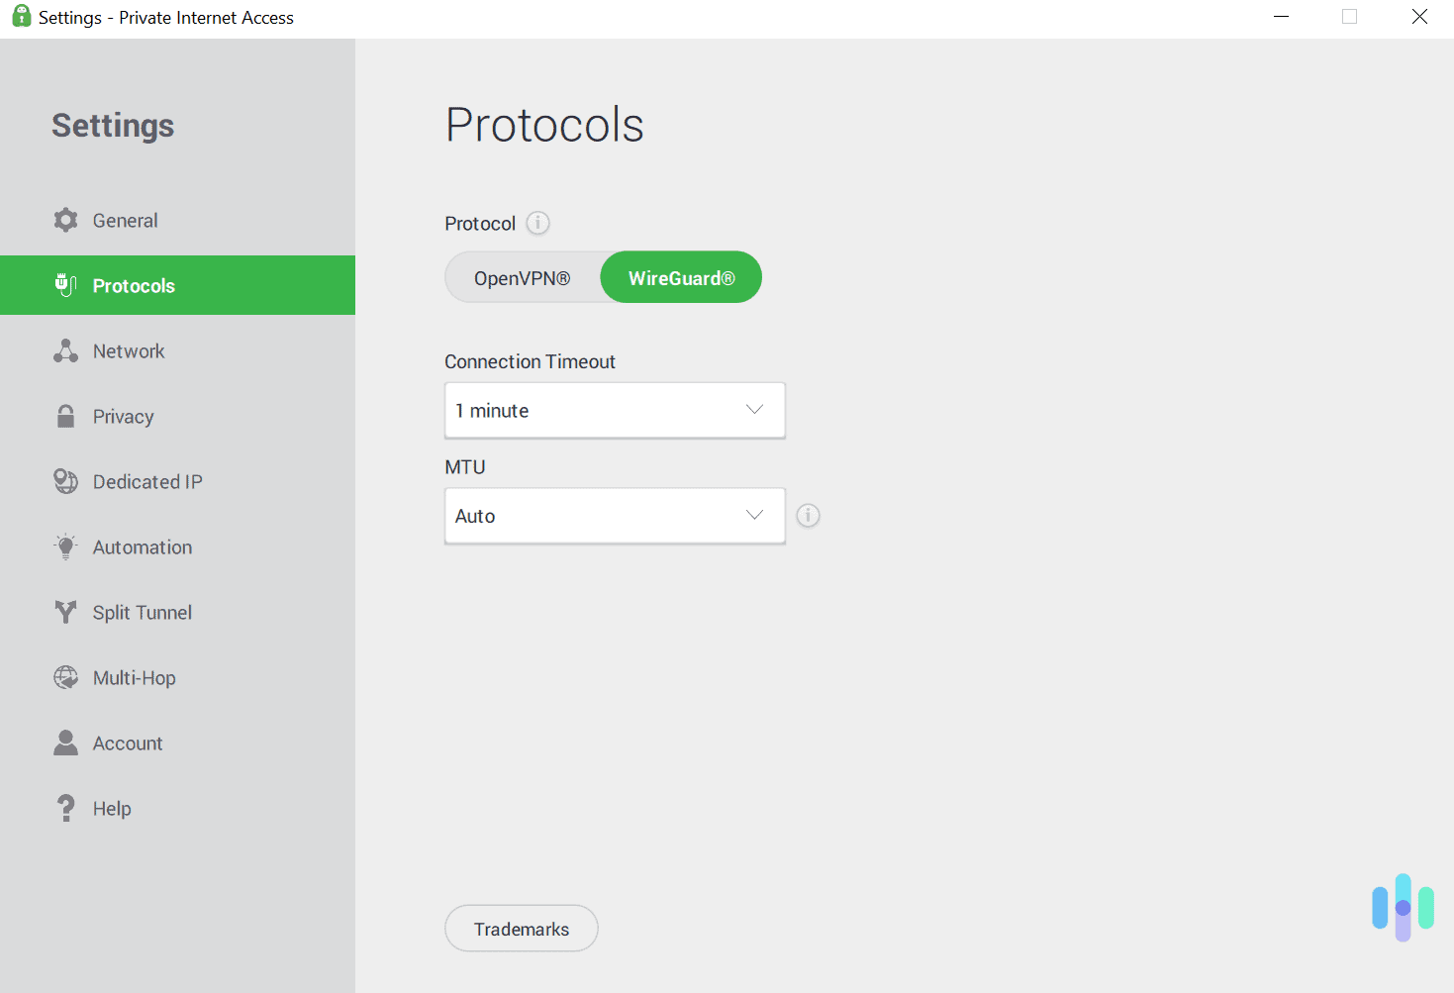Click the Privacy padlock icon
The height and width of the screenshot is (993, 1454).
point(65,416)
